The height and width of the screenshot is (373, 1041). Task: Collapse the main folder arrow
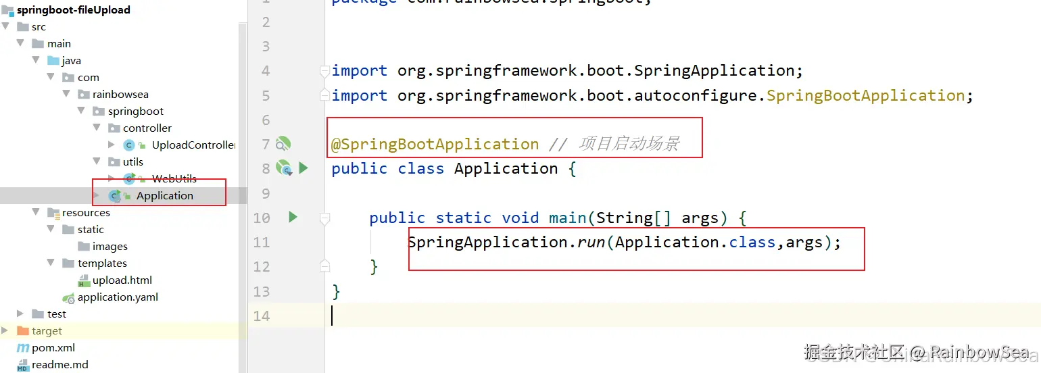(x=21, y=44)
